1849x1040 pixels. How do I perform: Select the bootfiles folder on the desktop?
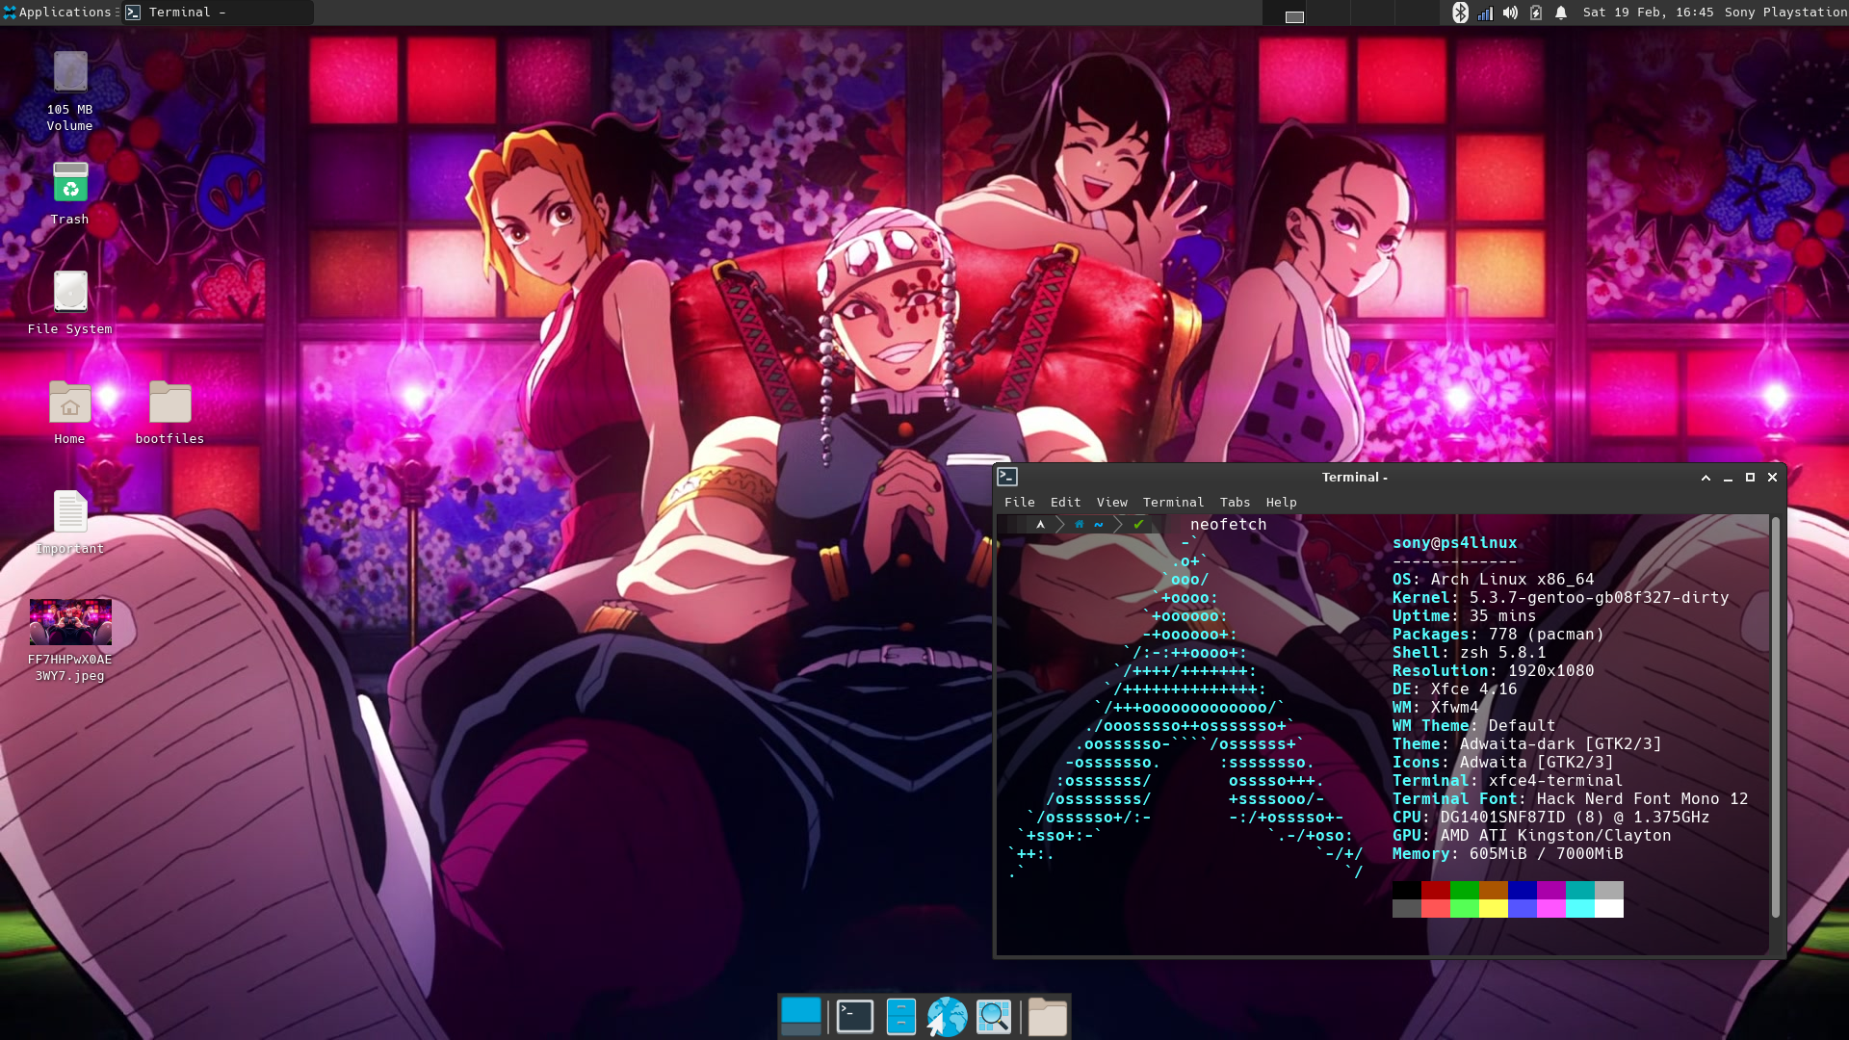coord(170,412)
